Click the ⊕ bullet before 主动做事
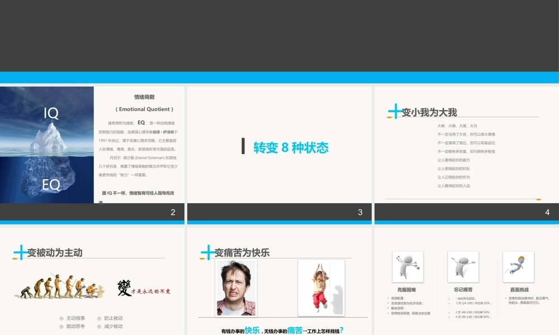 coord(61,318)
